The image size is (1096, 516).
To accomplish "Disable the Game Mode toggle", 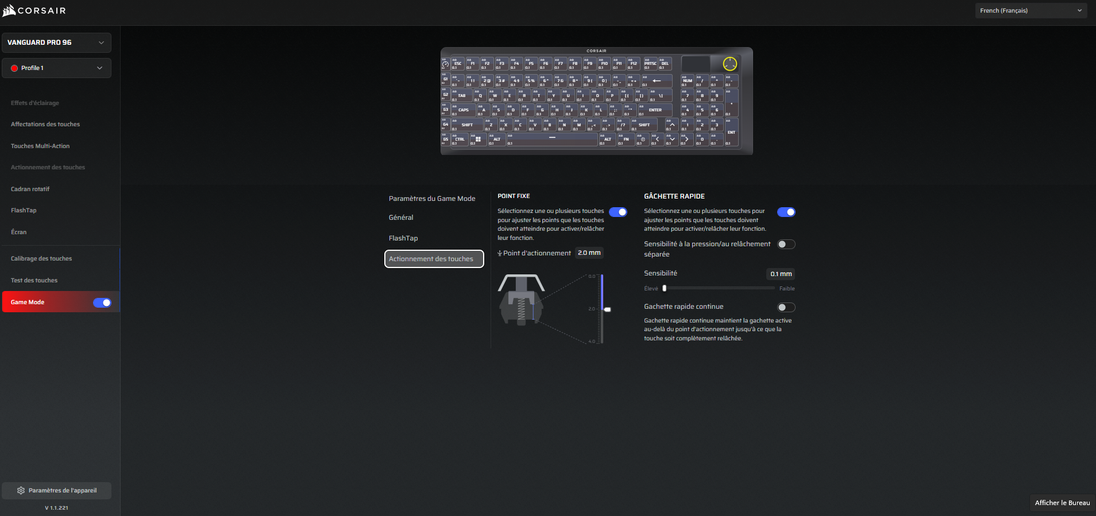I will coord(102,302).
